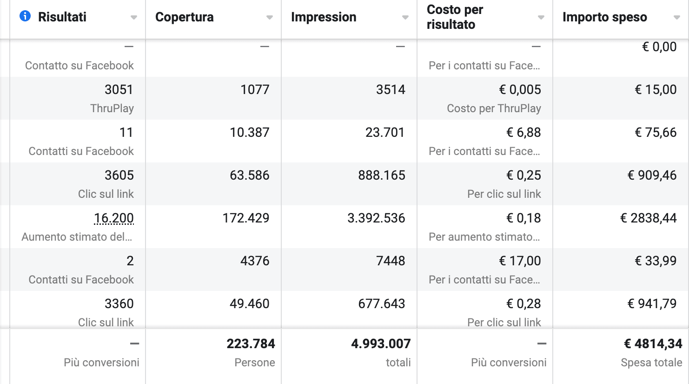This screenshot has width=689, height=384.
Task: Click the 888.165 impressions cell
Action: coord(382,175)
